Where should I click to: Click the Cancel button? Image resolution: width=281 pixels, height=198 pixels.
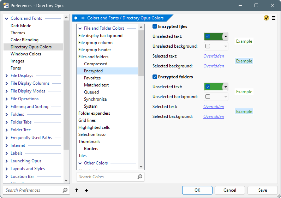tap(230, 190)
